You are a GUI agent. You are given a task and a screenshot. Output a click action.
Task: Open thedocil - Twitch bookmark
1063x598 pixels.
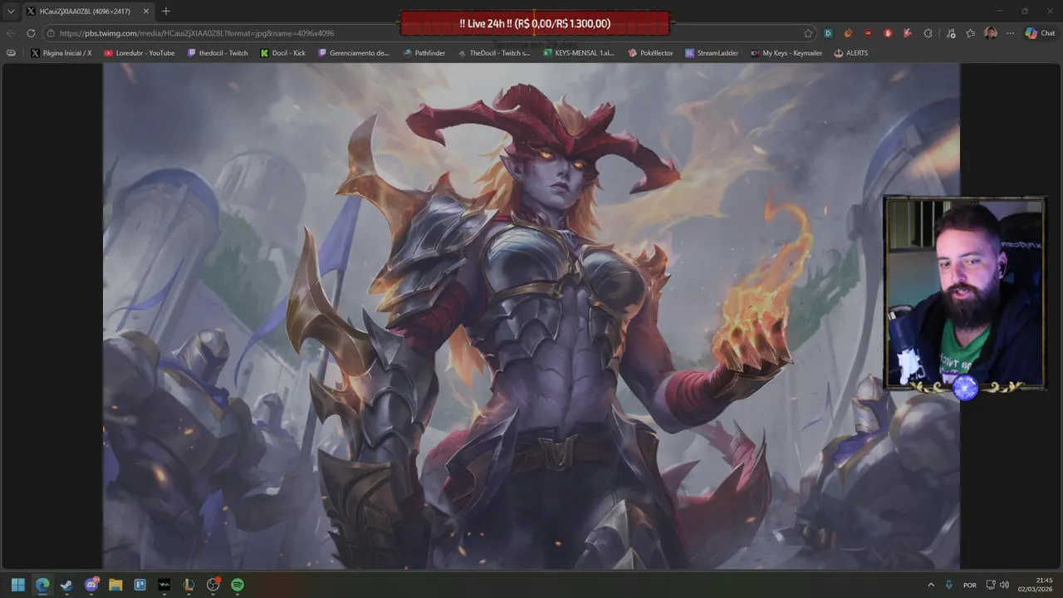click(x=218, y=53)
